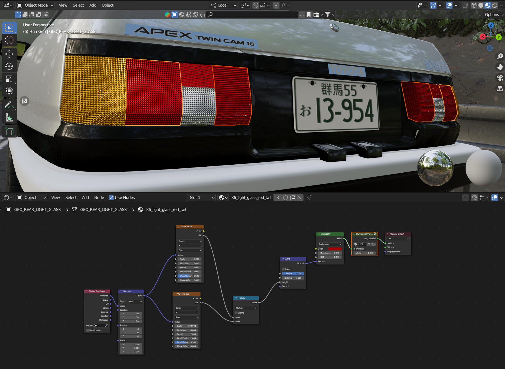Viewport: 505px width, 369px height.
Task: Click the pan view hand icon
Action: pyautogui.click(x=500, y=67)
